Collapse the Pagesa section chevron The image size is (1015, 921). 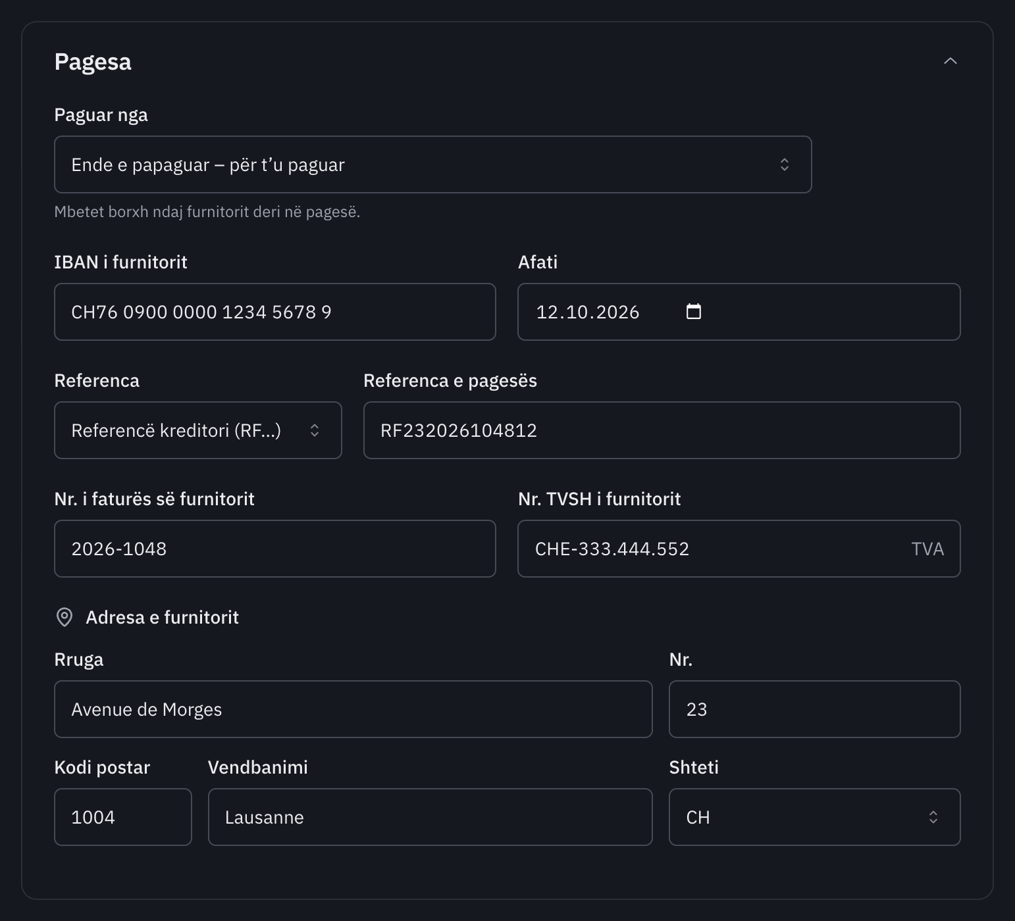pos(950,61)
